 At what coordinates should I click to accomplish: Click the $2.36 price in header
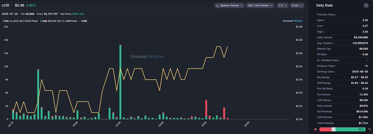tap(20, 5)
